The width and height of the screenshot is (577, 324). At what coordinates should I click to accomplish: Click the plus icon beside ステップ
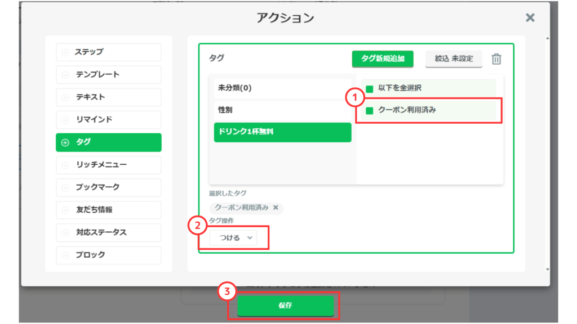pos(65,52)
